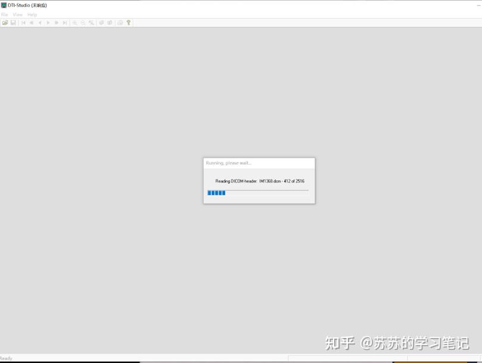This screenshot has height=363, width=482.
Task: Select the go-to-last-slice navigation icon
Action: tap(64, 23)
